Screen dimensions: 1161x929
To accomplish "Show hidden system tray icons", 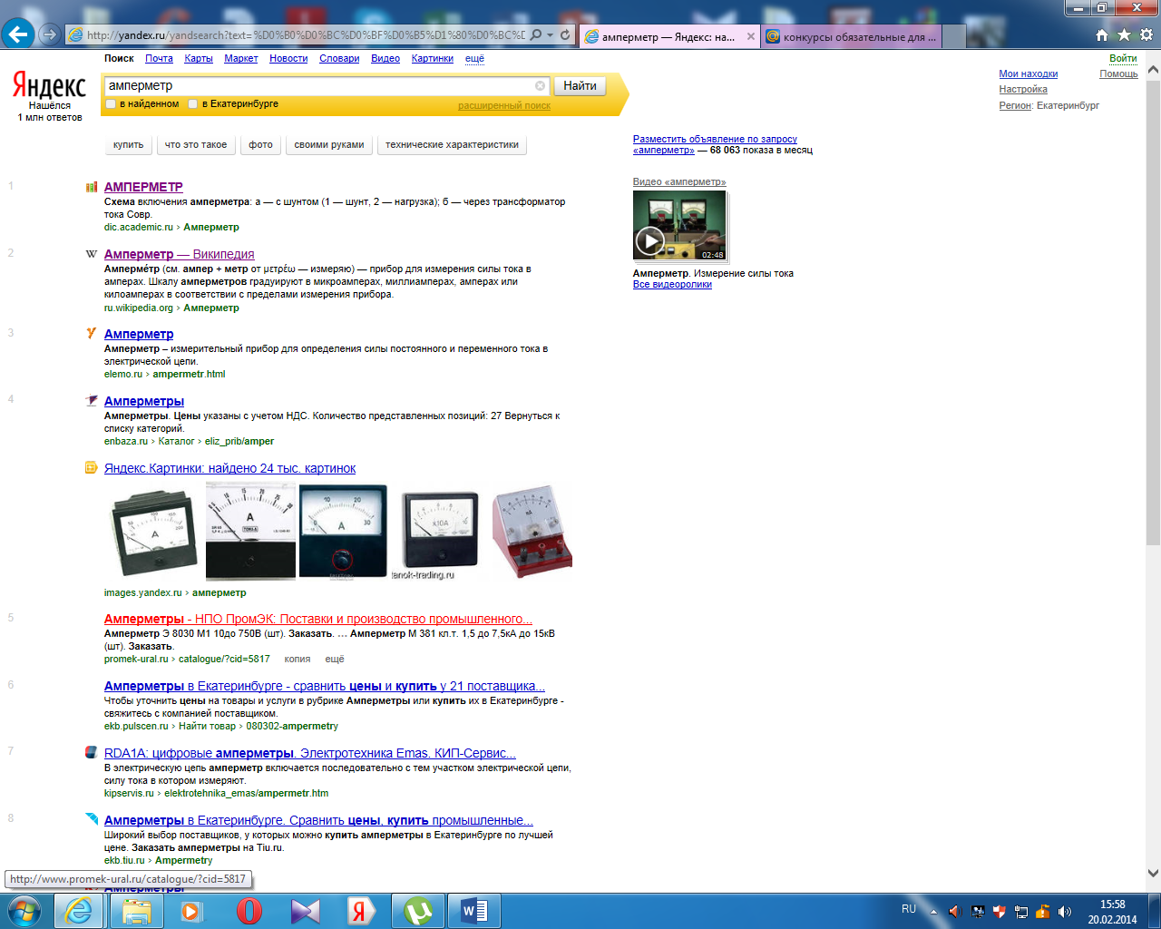I will [933, 911].
